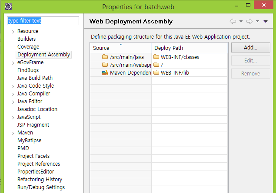276x193 pixels.
Task: Expand the eGovFrame tree node
Action: pos(13,63)
